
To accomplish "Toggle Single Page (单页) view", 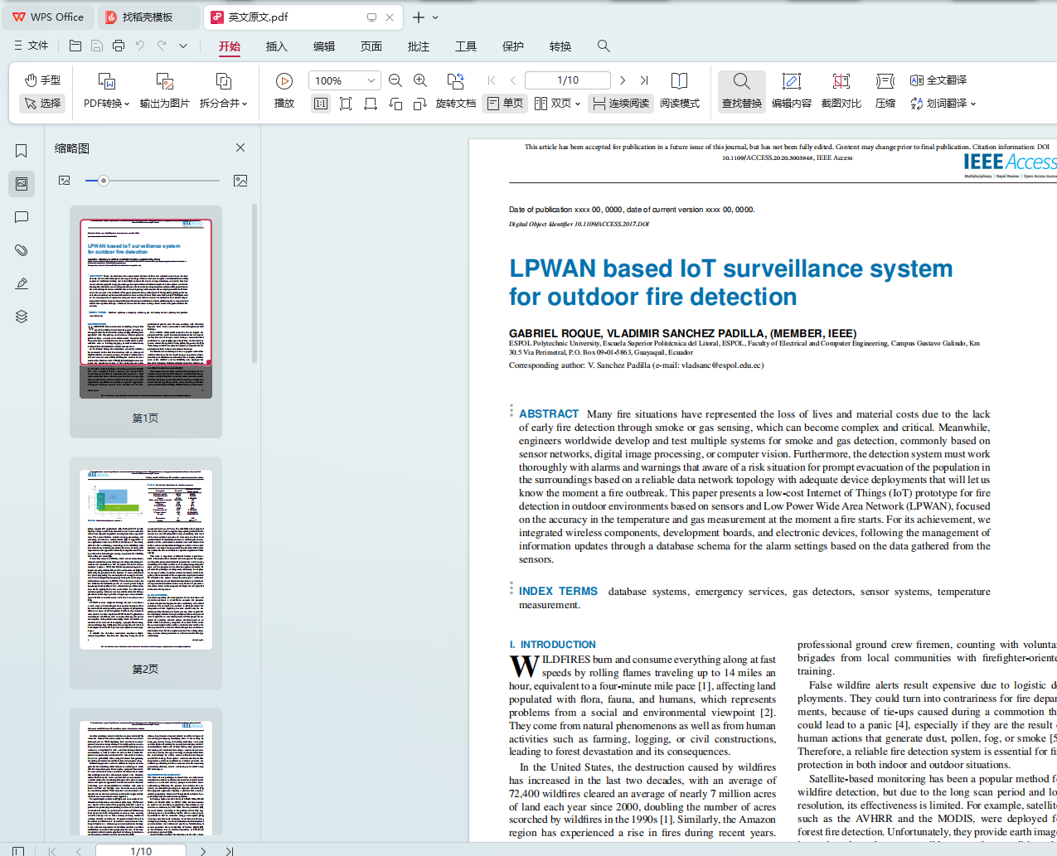I will (x=505, y=104).
